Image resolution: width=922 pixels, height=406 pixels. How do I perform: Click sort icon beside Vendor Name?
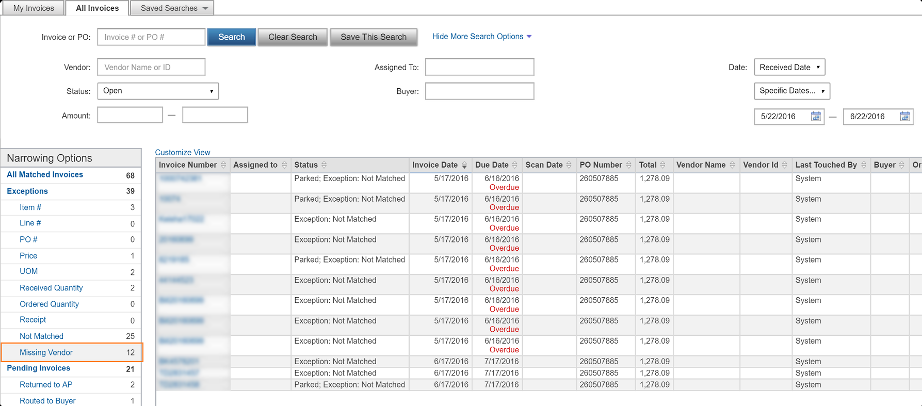click(x=732, y=165)
